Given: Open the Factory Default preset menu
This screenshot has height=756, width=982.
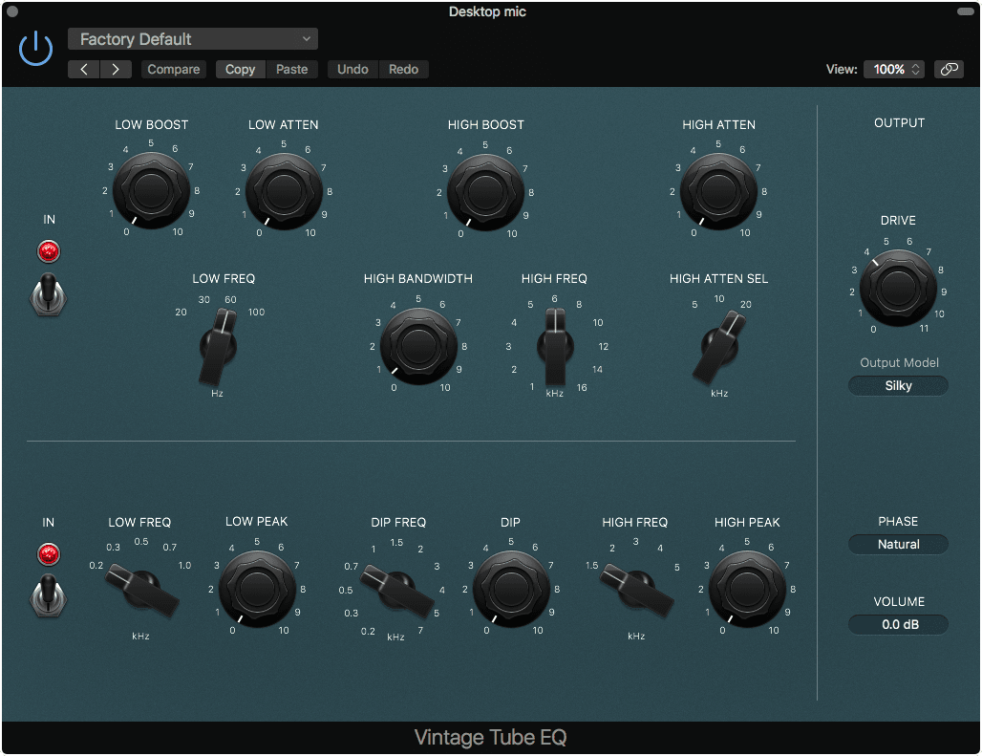Looking at the screenshot, I should click(x=192, y=38).
